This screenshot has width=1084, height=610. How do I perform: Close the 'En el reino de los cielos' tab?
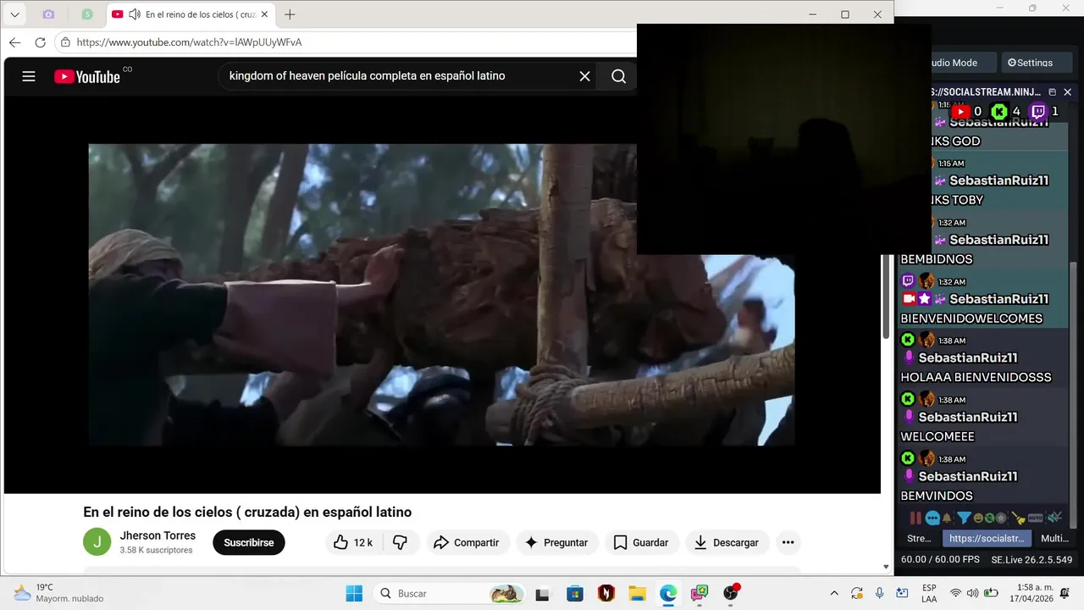264,14
